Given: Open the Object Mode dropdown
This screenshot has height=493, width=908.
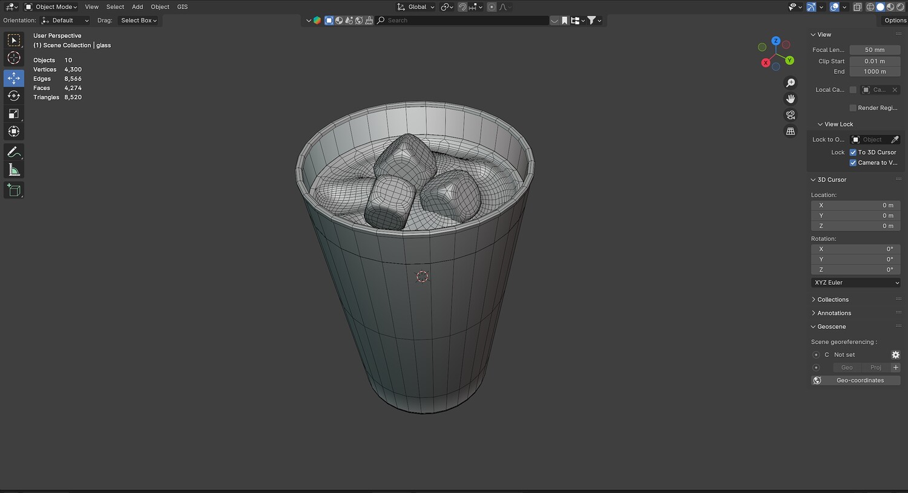Looking at the screenshot, I should point(51,7).
